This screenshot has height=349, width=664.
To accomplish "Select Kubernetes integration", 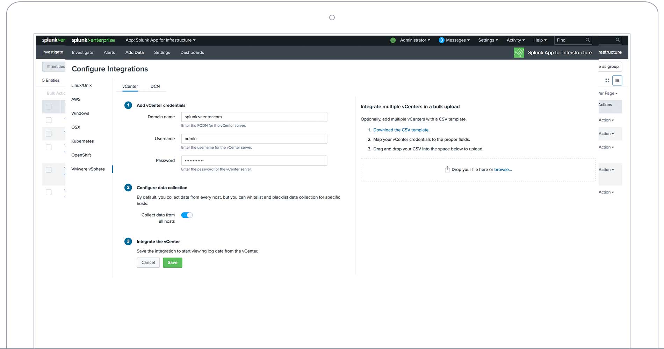I will pyautogui.click(x=82, y=141).
